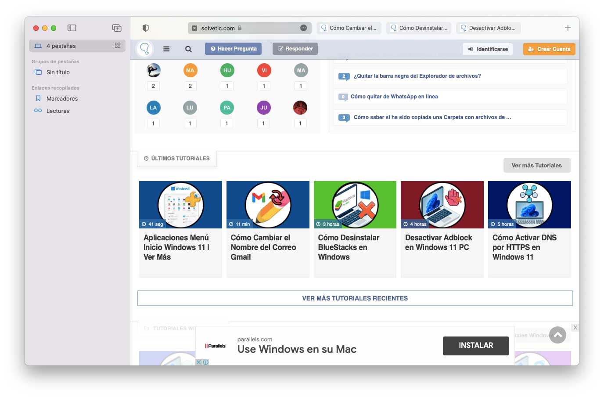Switch to the Cómo Cambiar el... tab

pos(349,28)
